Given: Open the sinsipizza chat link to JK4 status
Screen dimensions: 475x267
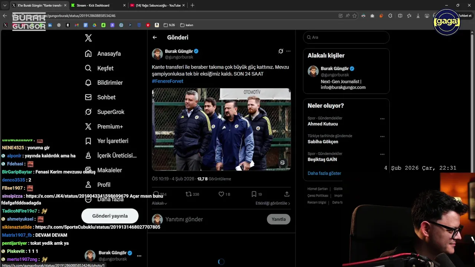Looking at the screenshot, I should (x=77, y=196).
